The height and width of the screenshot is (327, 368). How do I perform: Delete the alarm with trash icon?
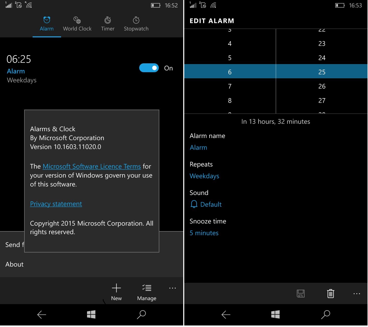tap(330, 293)
